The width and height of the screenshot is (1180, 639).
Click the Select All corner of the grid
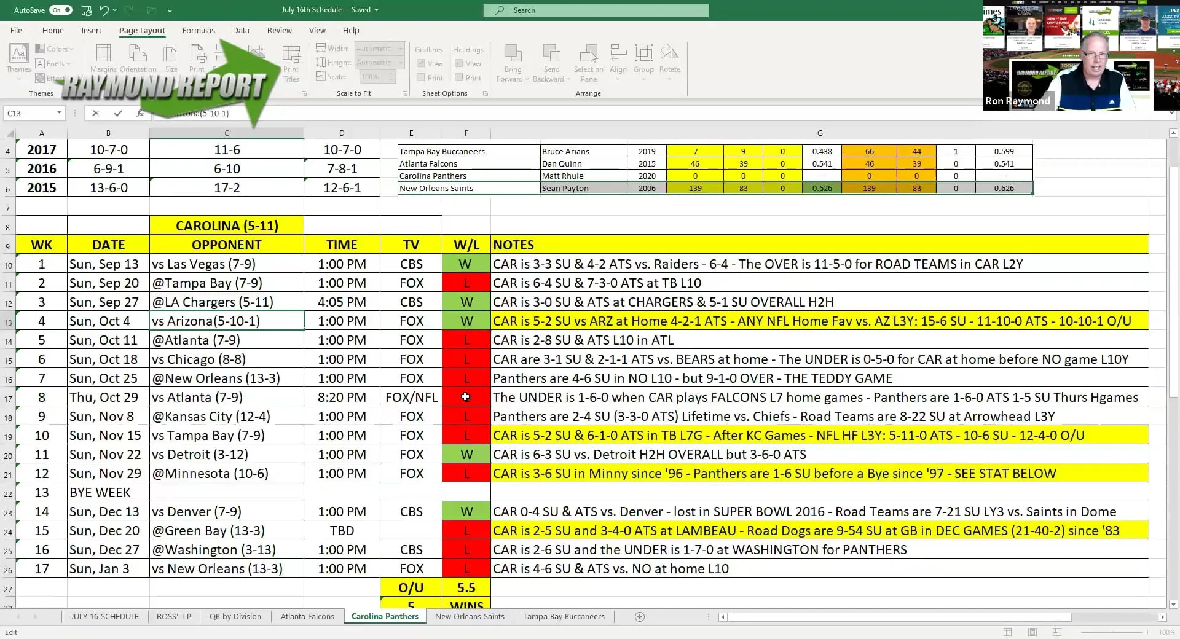[x=9, y=133]
